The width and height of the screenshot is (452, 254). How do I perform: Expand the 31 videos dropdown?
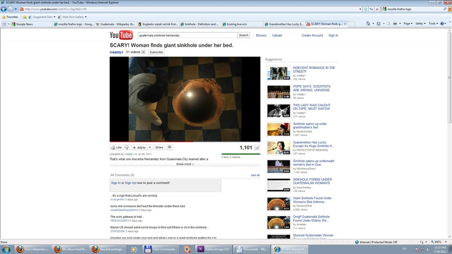[143, 52]
